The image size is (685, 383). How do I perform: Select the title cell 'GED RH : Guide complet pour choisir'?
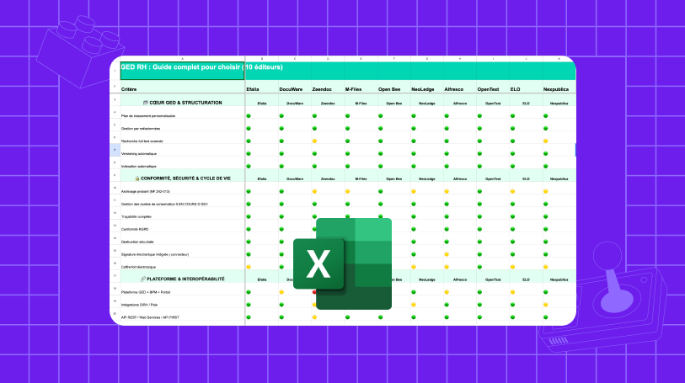(182, 71)
